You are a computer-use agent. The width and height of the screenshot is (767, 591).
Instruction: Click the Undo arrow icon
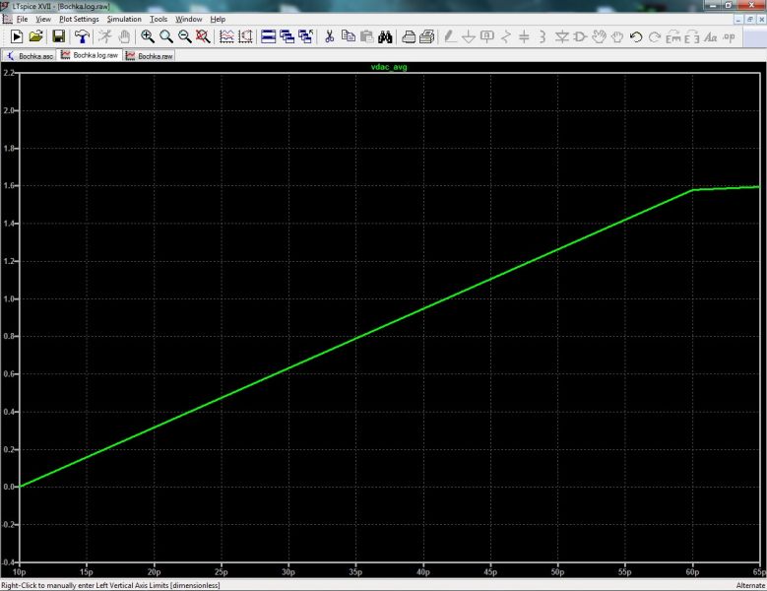(x=636, y=36)
